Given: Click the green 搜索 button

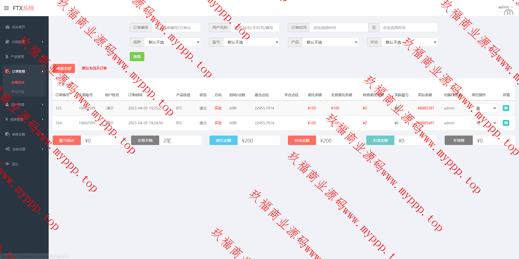Looking at the screenshot, I should pyautogui.click(x=137, y=57).
